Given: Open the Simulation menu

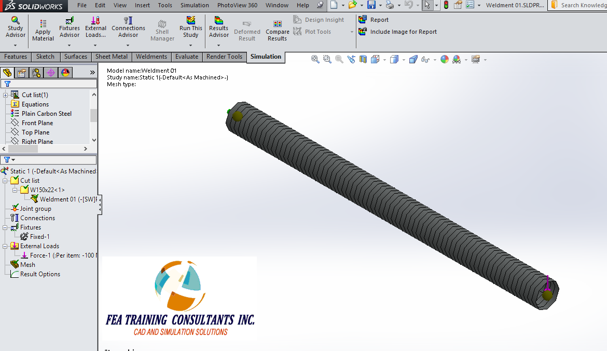Looking at the screenshot, I should (x=194, y=5).
